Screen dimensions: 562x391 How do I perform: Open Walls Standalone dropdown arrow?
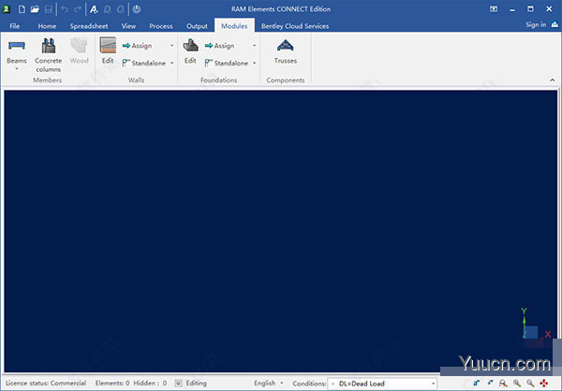click(x=171, y=63)
